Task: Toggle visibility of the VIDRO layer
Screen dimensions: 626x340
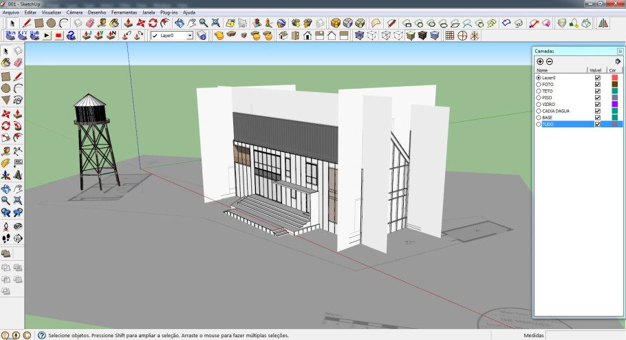Action: [598, 105]
